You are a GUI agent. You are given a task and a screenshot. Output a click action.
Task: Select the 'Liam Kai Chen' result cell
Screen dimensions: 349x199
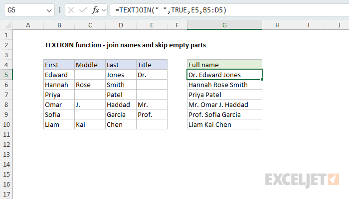click(224, 124)
